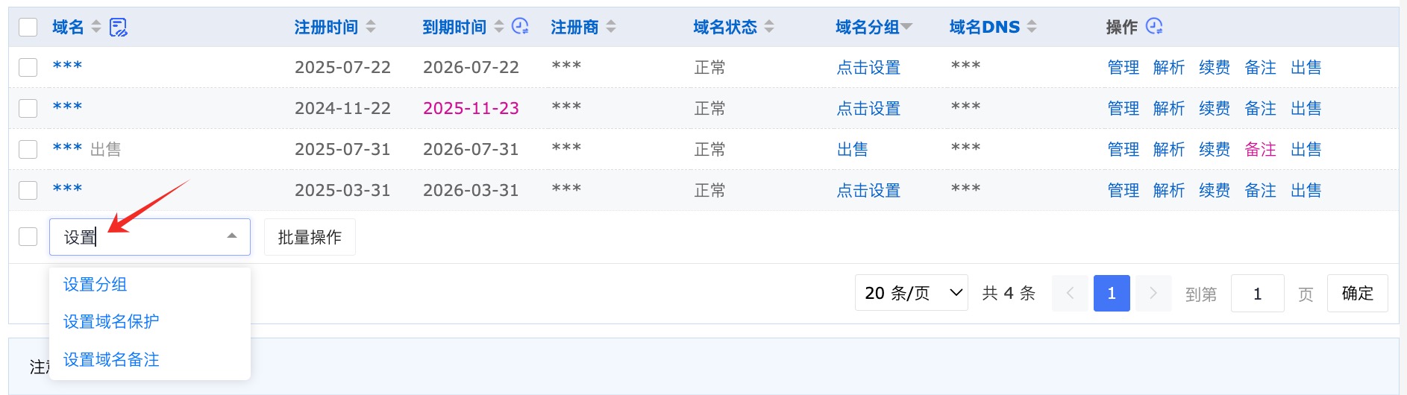Viewport: 1407px width, 395px height.
Task: Click 续费 on the row expiring 2025-11-23
Action: pyautogui.click(x=1214, y=109)
